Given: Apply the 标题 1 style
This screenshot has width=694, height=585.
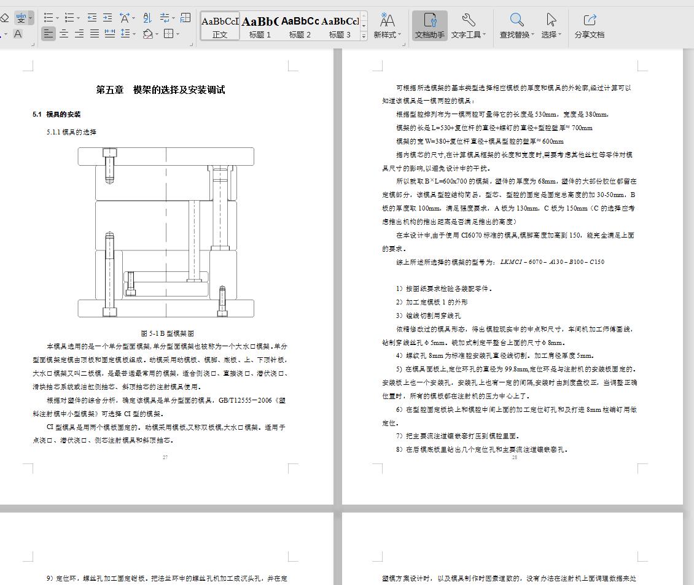Looking at the screenshot, I should point(260,26).
